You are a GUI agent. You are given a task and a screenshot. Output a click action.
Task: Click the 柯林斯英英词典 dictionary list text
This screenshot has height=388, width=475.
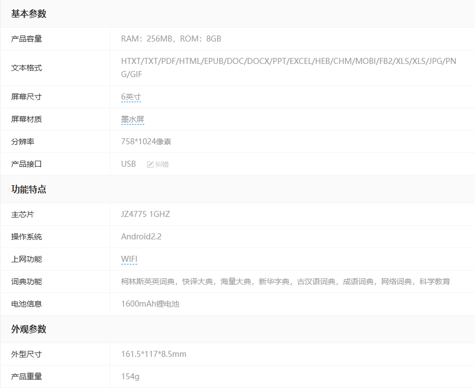point(148,281)
